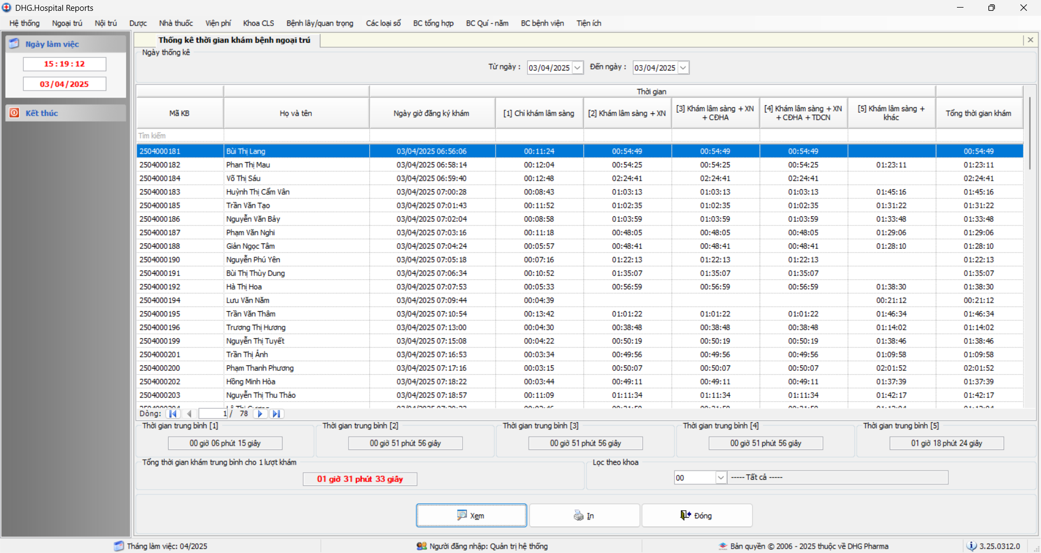The height and width of the screenshot is (553, 1041).
Task: Go to first record navigation arrow
Action: click(173, 414)
